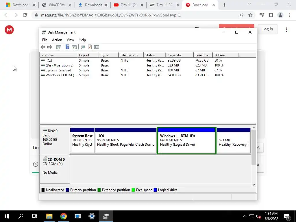Click the Back arrow in Disk Management toolbar
The width and height of the screenshot is (296, 222).
point(43,47)
